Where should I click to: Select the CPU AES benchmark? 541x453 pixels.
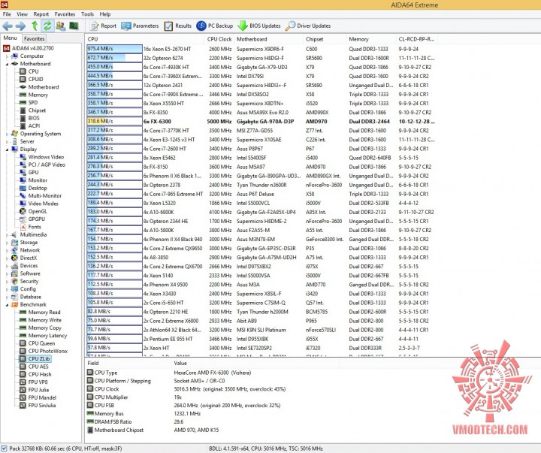coord(38,367)
